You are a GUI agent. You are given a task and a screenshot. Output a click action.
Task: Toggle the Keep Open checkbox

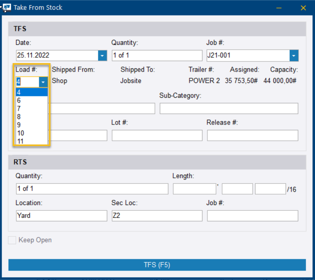pyautogui.click(x=12, y=240)
